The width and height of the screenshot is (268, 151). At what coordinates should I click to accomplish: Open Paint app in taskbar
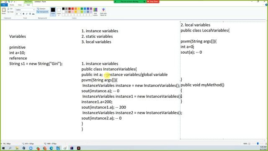tap(65, 148)
